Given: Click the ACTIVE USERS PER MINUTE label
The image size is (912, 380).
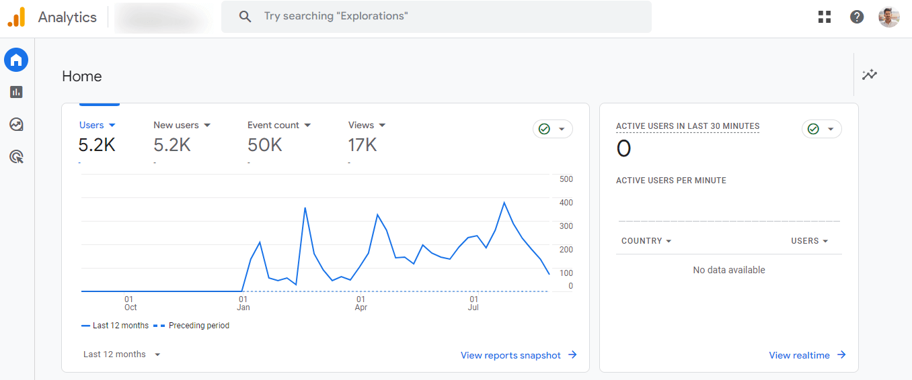Looking at the screenshot, I should coord(671,181).
